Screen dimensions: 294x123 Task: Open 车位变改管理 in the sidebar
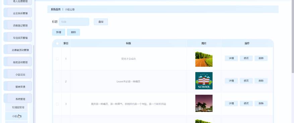click(x=18, y=37)
